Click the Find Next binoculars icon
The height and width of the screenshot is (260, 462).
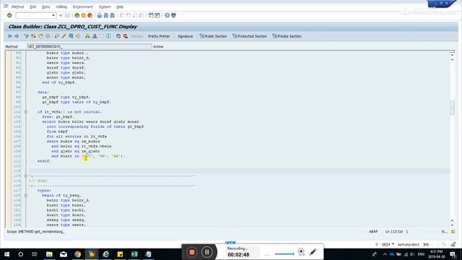(x=113, y=15)
